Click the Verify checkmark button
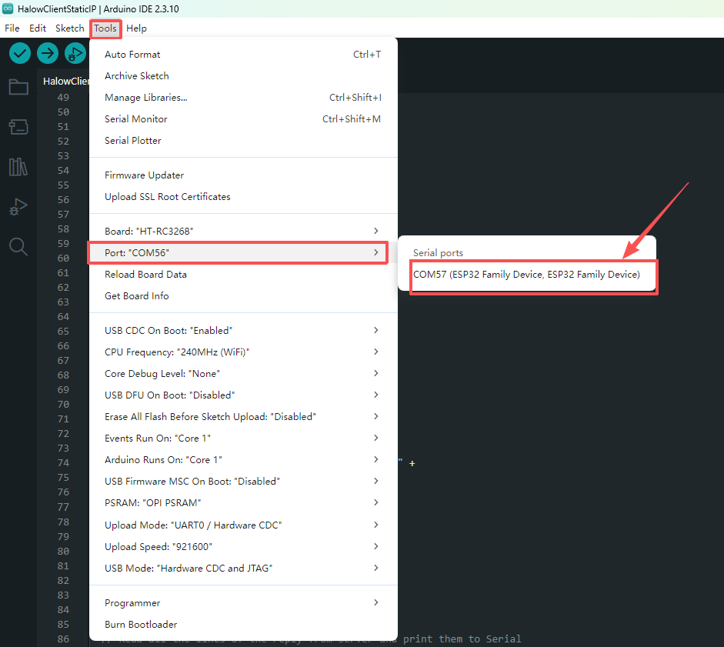The width and height of the screenshot is (724, 647). [x=20, y=54]
